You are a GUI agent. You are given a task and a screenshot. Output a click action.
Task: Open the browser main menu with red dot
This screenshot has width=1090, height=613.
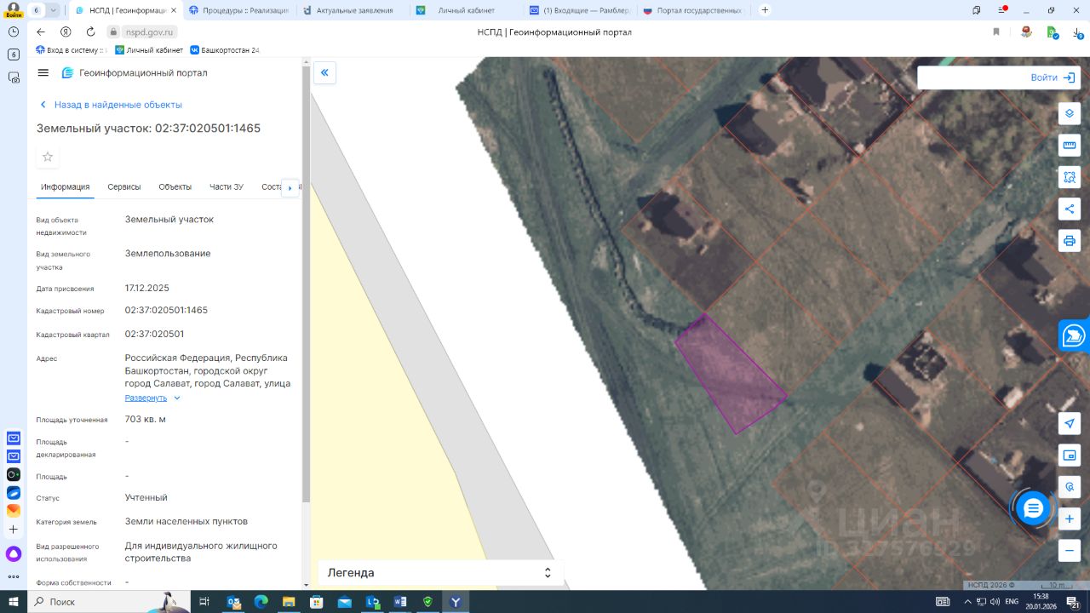(1002, 10)
